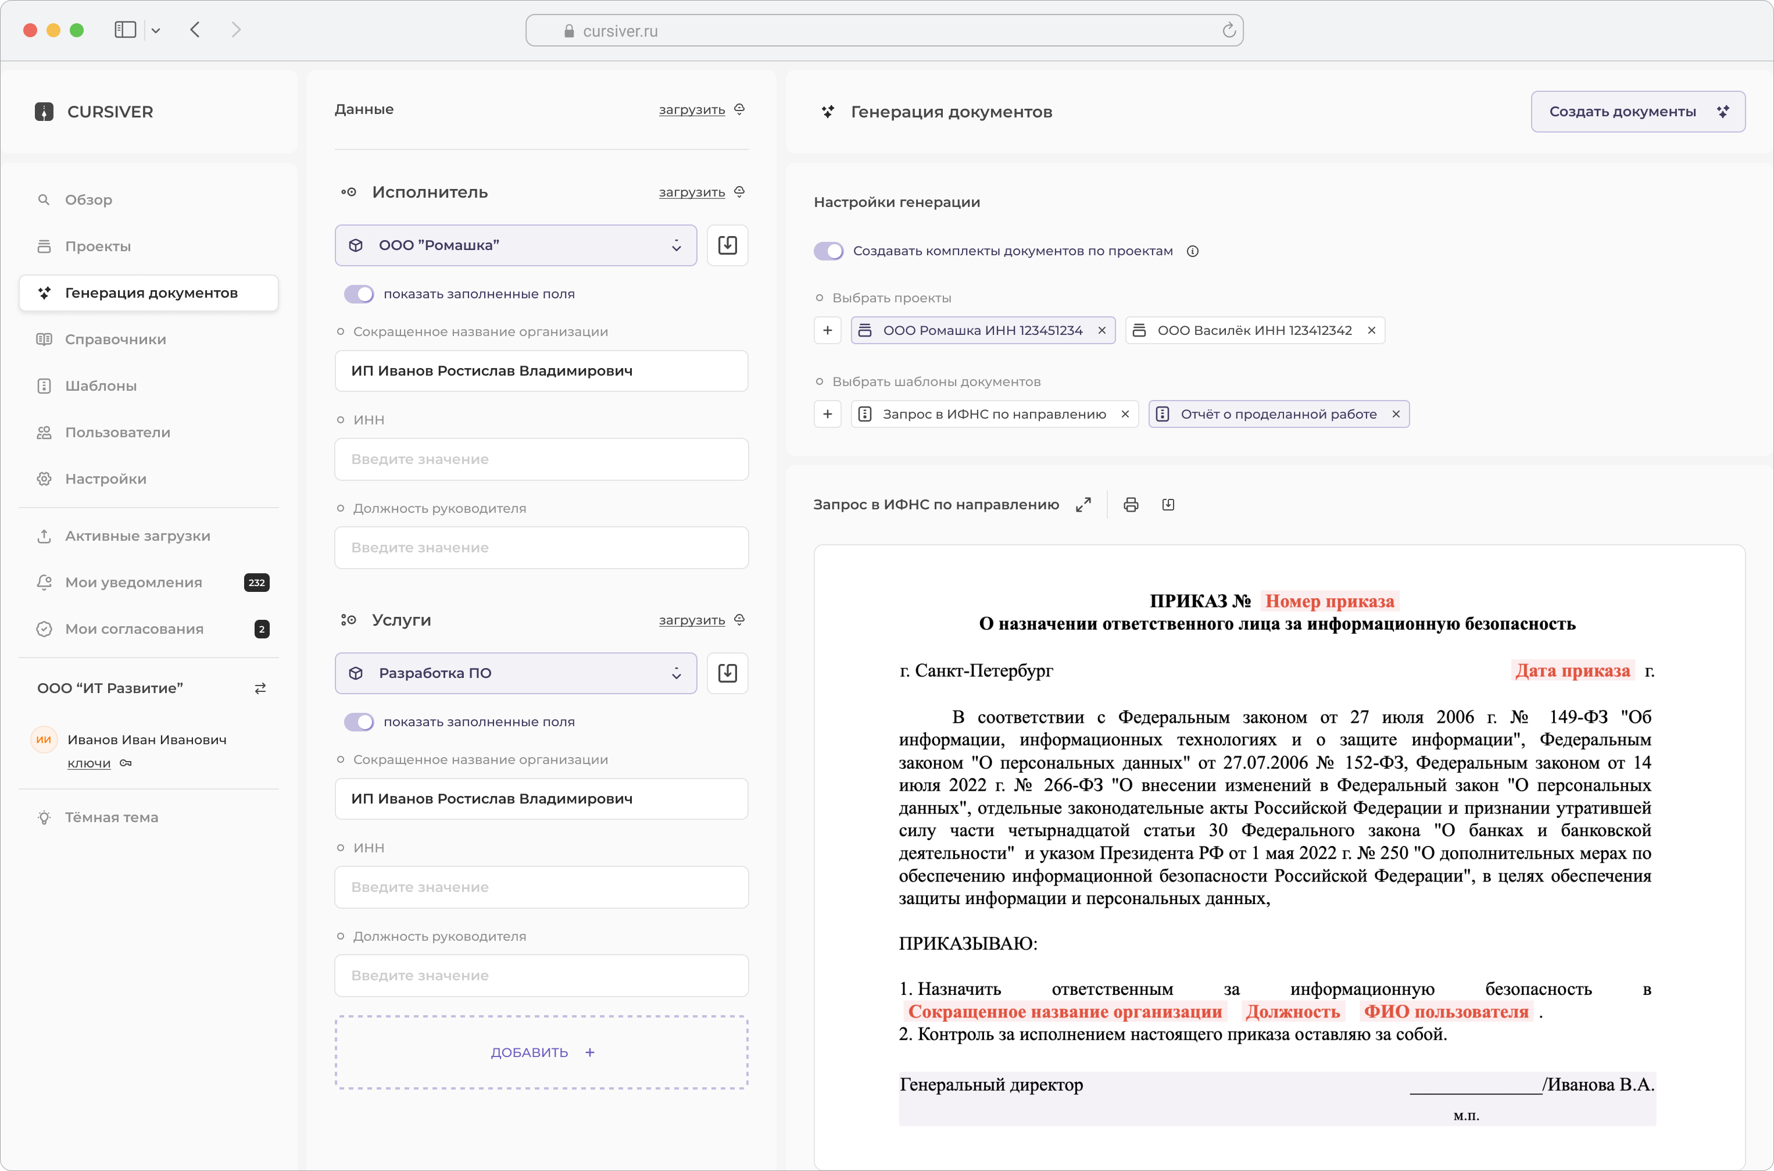Click the download icon beside Разработка ПО selector

click(727, 673)
